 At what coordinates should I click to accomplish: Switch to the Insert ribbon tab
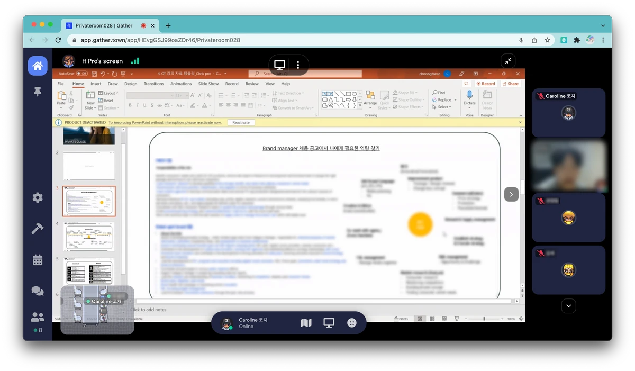click(x=96, y=84)
